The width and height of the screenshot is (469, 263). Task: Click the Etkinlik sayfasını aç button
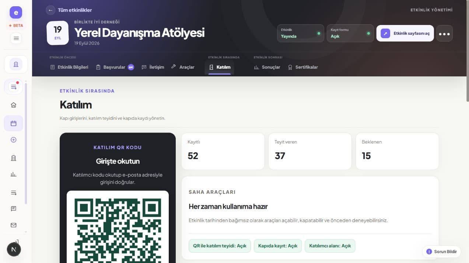[x=405, y=33]
